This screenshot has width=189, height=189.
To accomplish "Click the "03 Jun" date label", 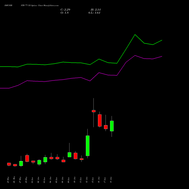I will [x=45, y=180].
